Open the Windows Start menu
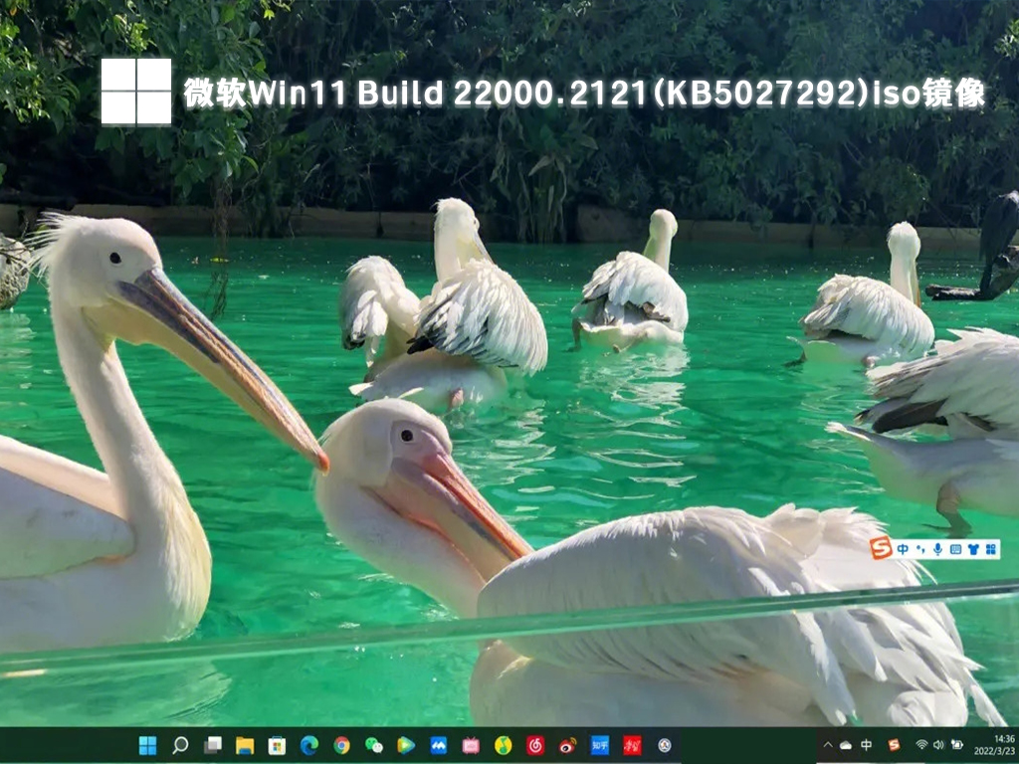 tap(147, 745)
